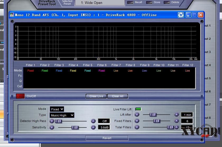The width and height of the screenshot is (222, 147).
Task: Click the Filter 12 column header
Action: point(188,65)
